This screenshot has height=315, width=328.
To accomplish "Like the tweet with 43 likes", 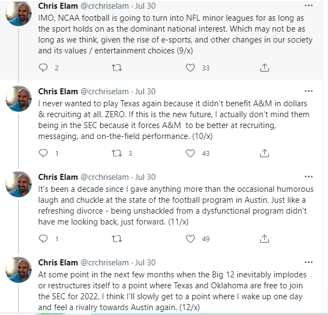I will 190,154.
